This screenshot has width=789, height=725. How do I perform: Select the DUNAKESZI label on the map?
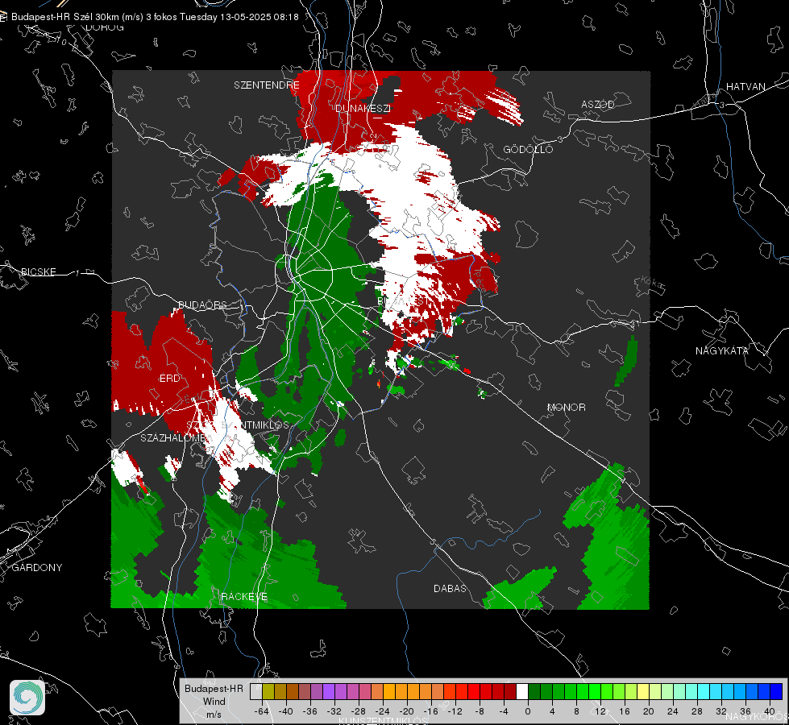point(363,108)
